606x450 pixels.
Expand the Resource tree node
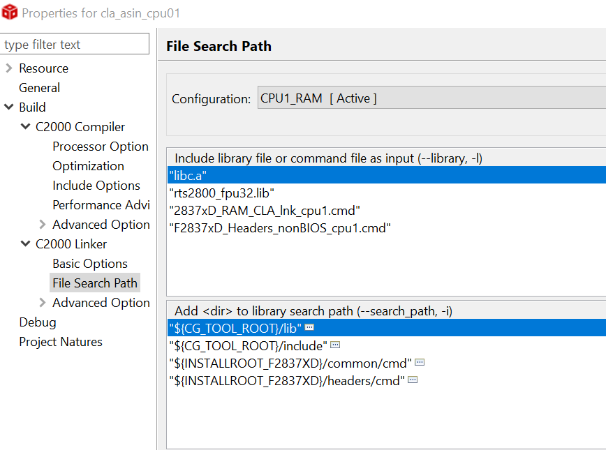[8, 68]
